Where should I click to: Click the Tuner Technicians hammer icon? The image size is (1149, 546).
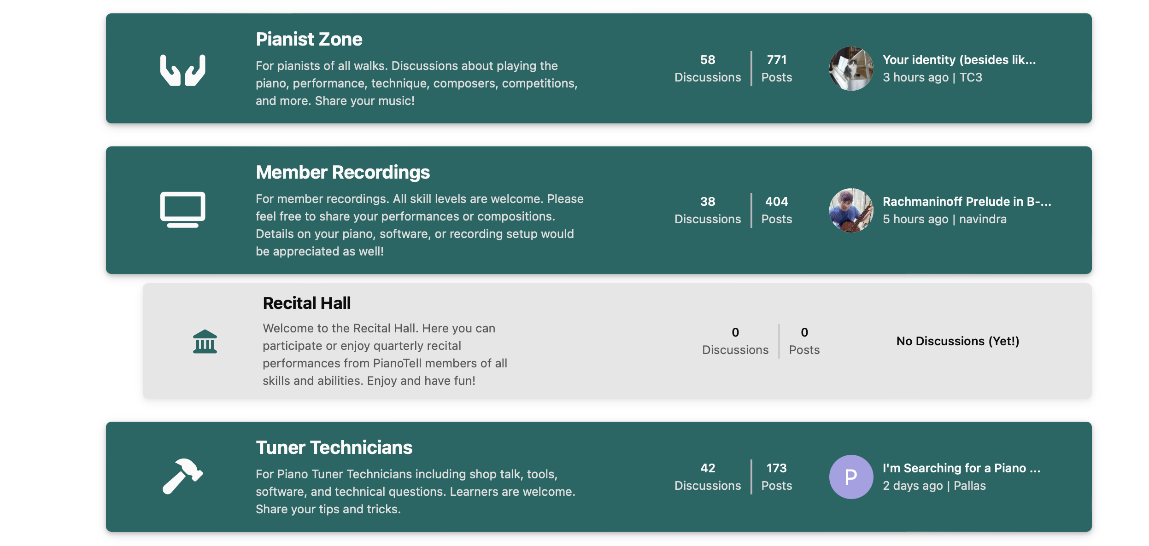click(x=182, y=476)
